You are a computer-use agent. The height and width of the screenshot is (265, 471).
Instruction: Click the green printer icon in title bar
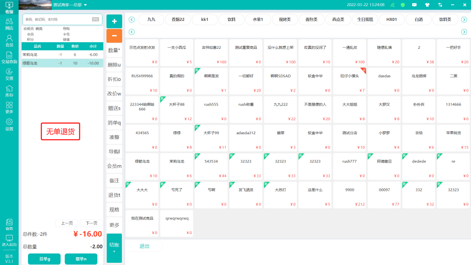coord(403,5)
